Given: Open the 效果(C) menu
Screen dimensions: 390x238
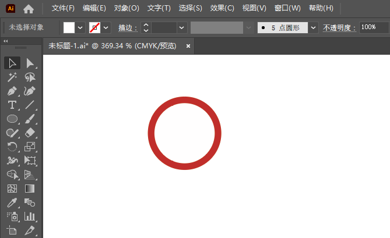Looking at the screenshot, I should (222, 9).
